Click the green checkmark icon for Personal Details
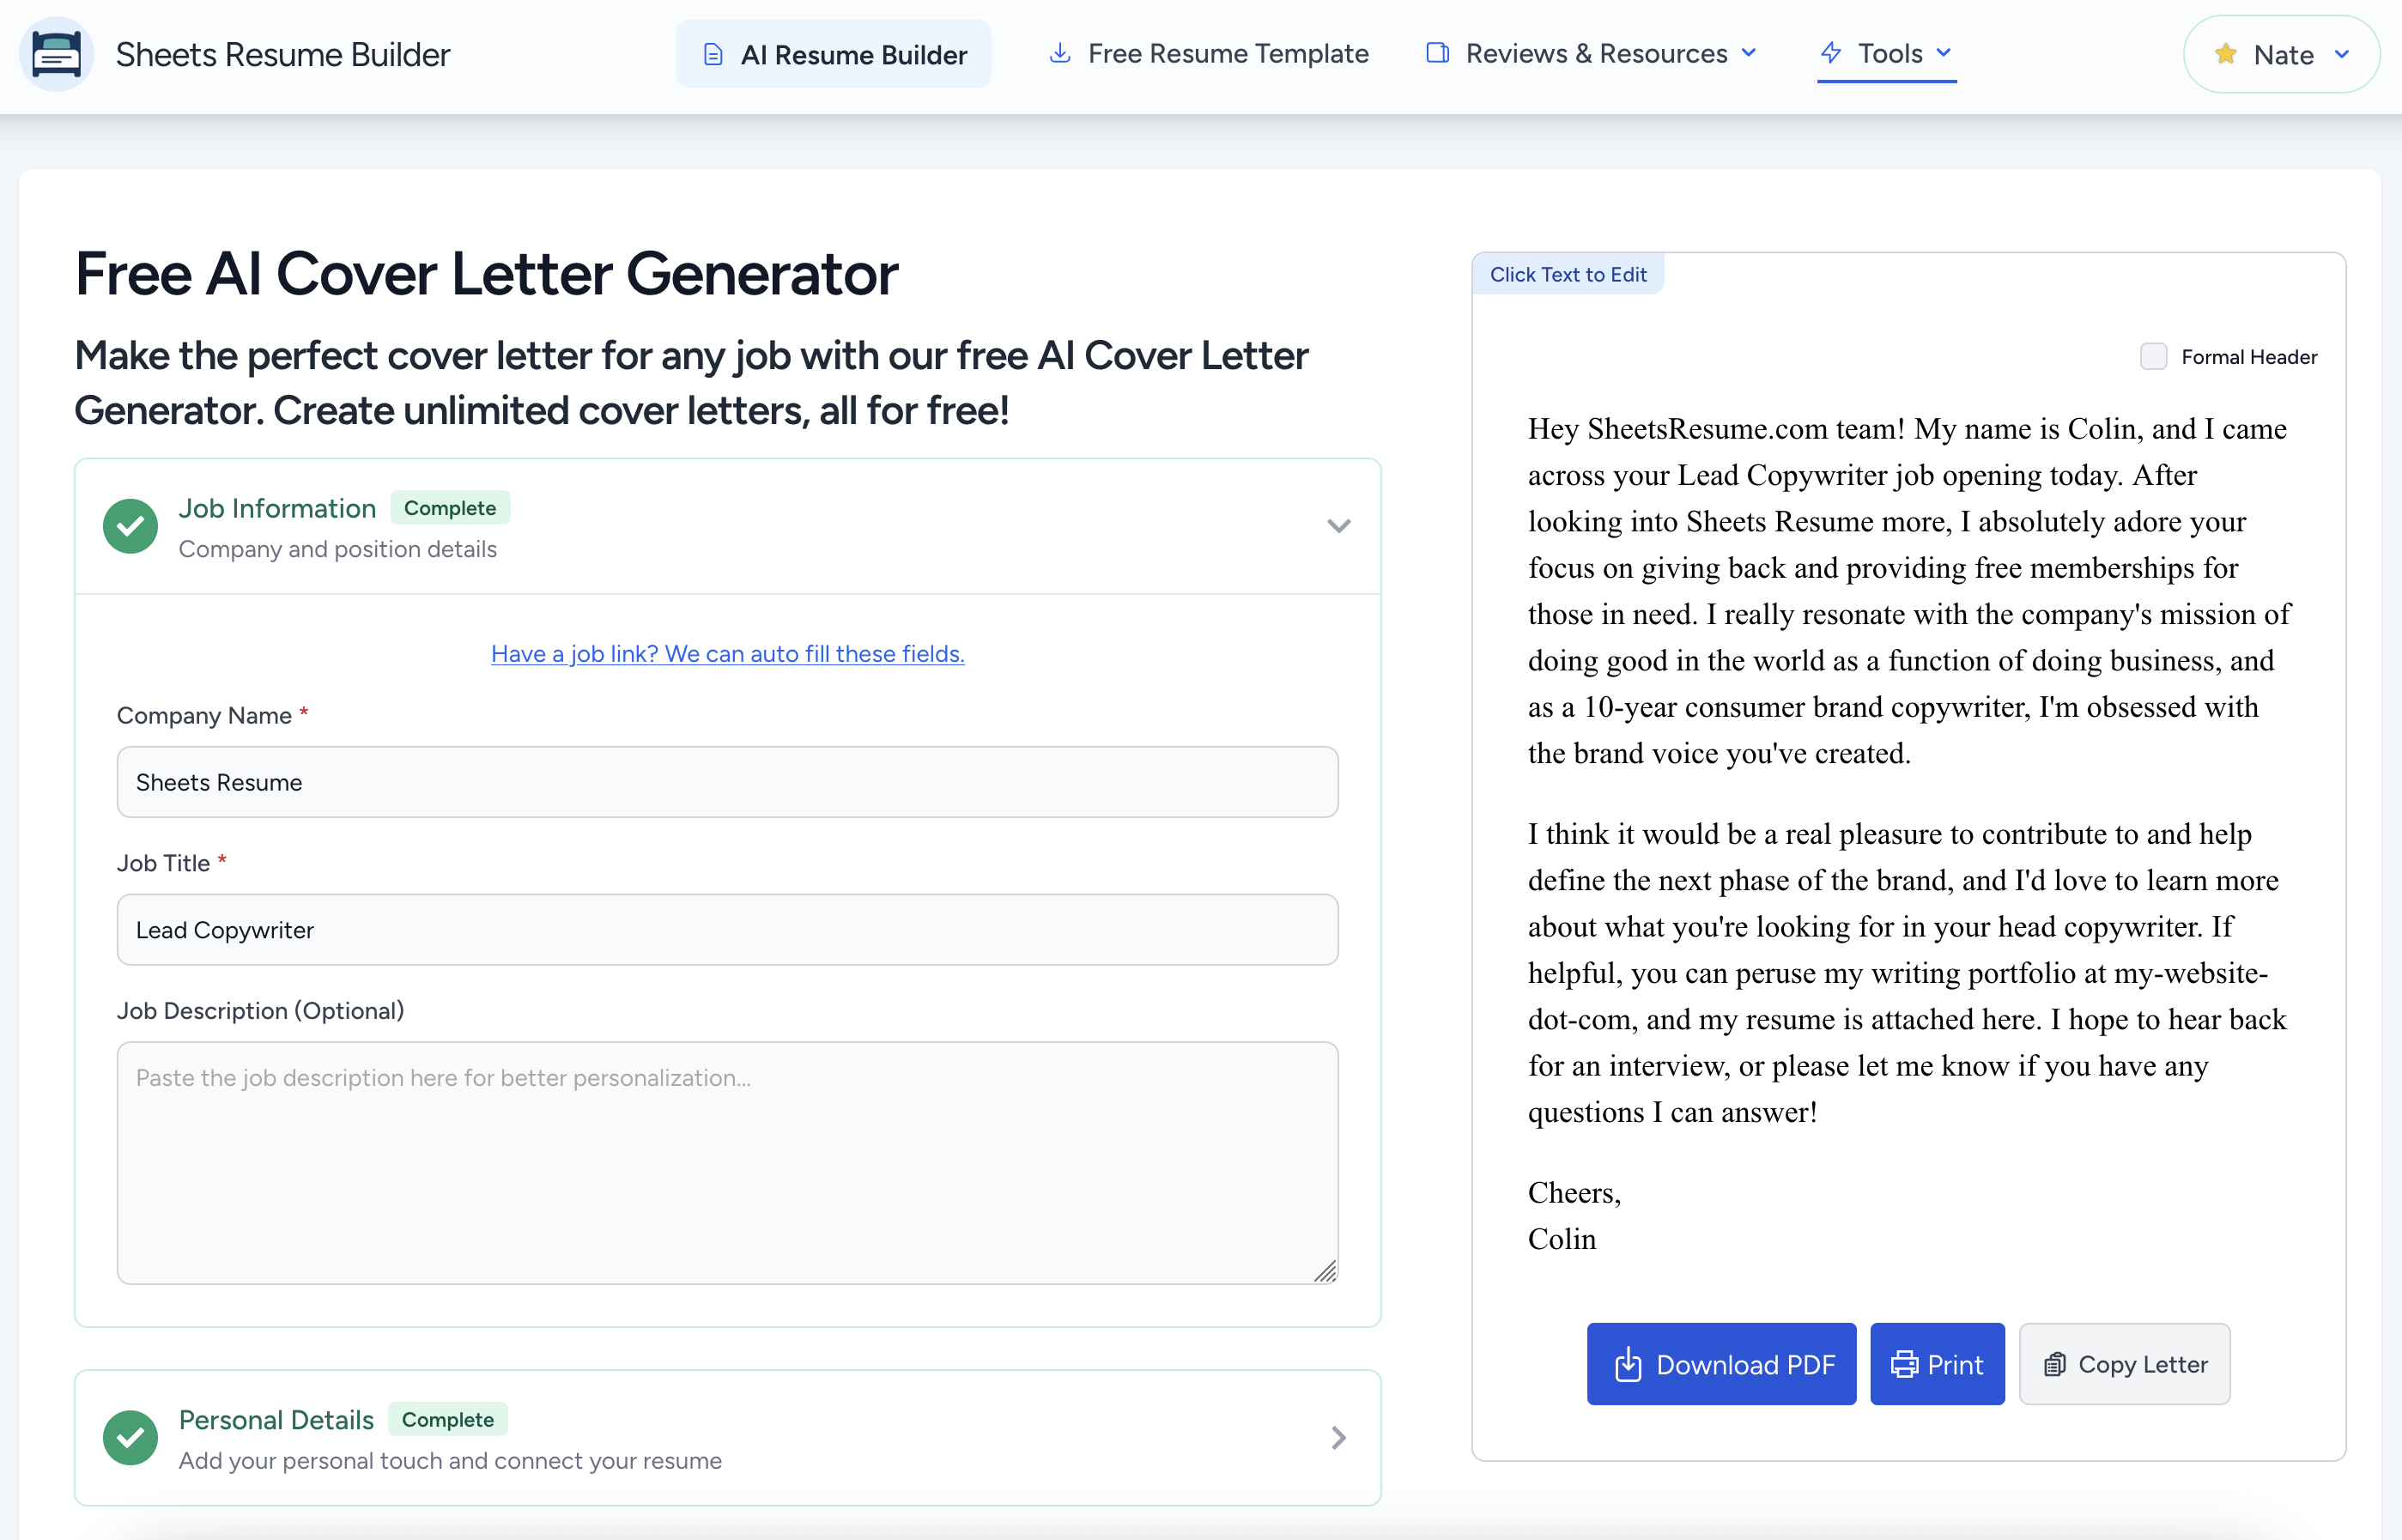 click(x=130, y=1438)
